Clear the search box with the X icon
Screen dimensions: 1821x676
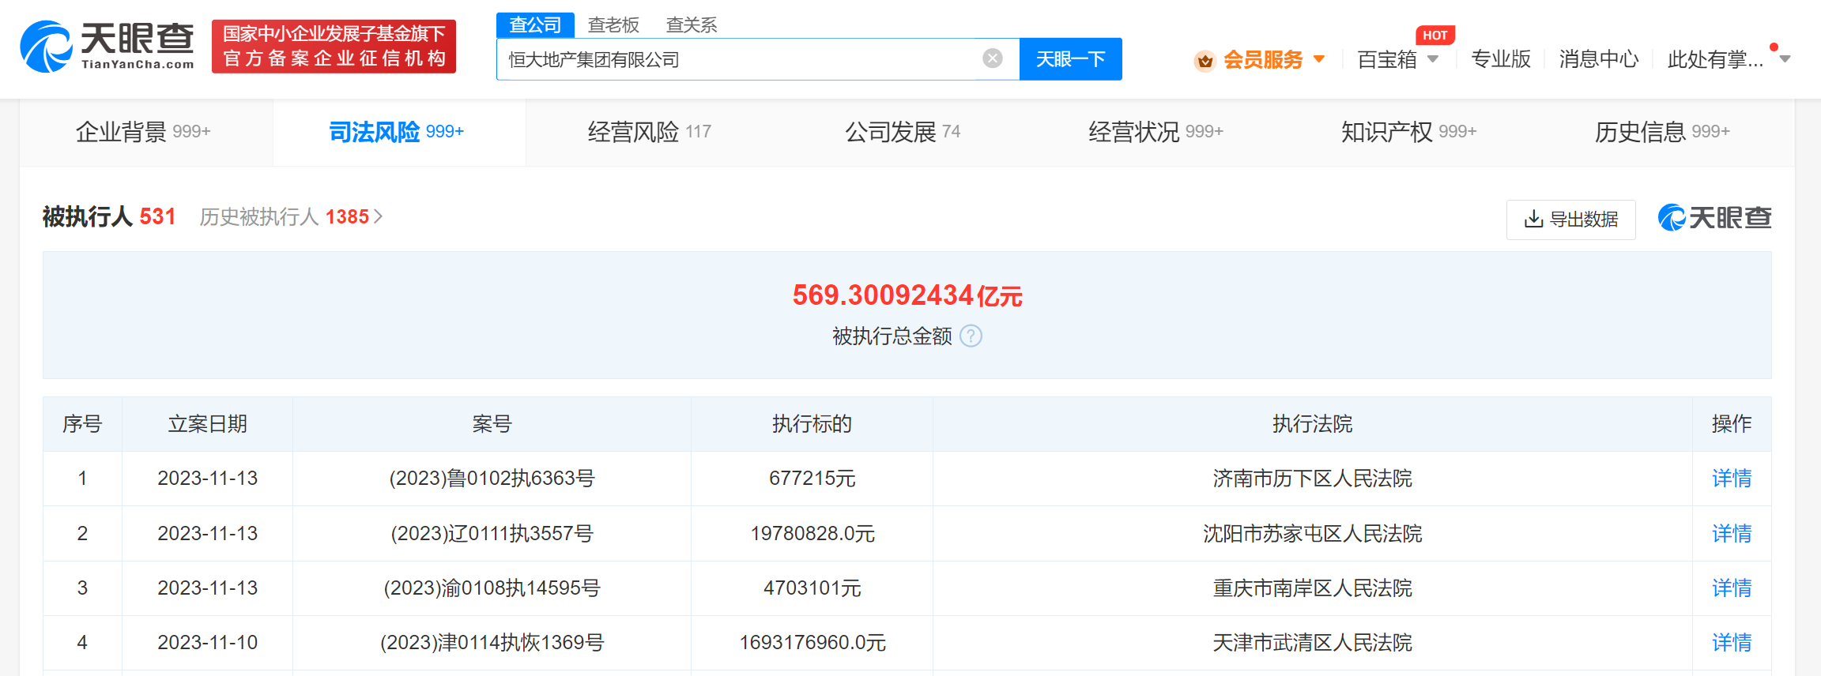[993, 58]
